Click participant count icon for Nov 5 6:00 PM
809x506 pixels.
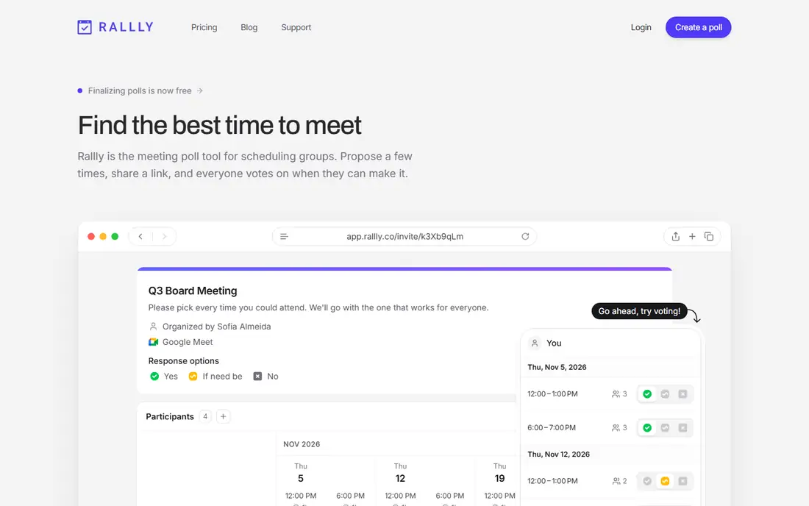(x=616, y=427)
